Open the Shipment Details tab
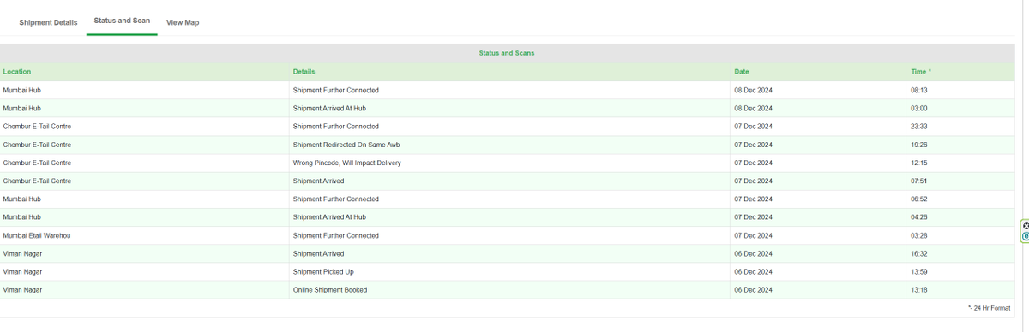This screenshot has width=1029, height=332. (48, 22)
